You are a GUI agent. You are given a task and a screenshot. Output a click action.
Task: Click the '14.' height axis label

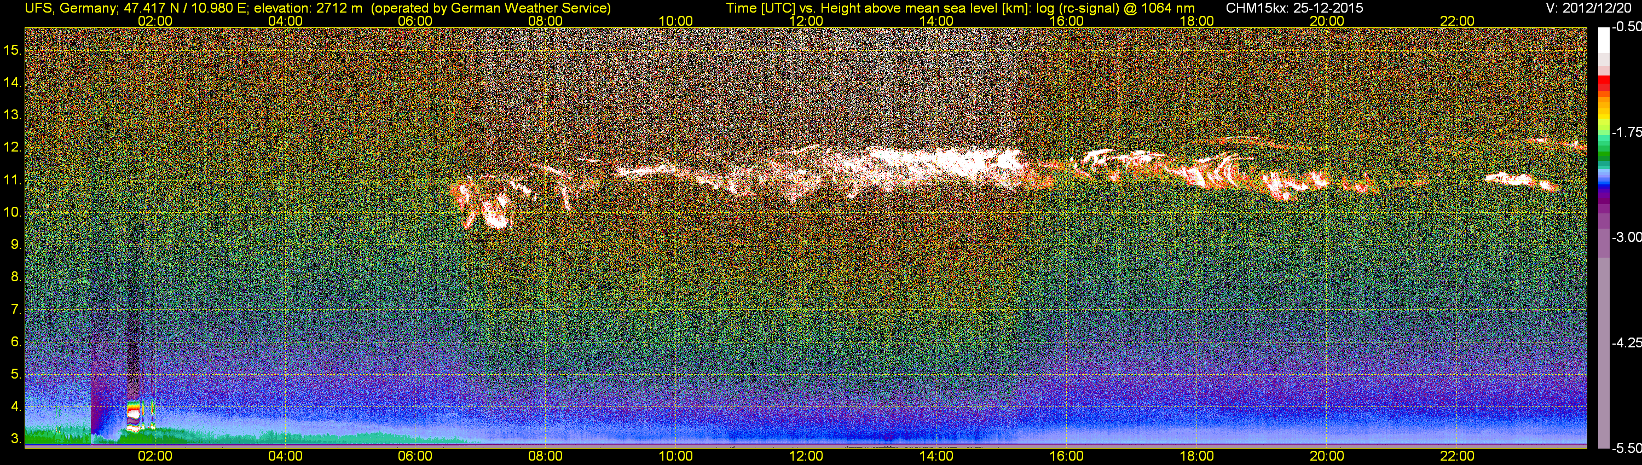click(13, 82)
